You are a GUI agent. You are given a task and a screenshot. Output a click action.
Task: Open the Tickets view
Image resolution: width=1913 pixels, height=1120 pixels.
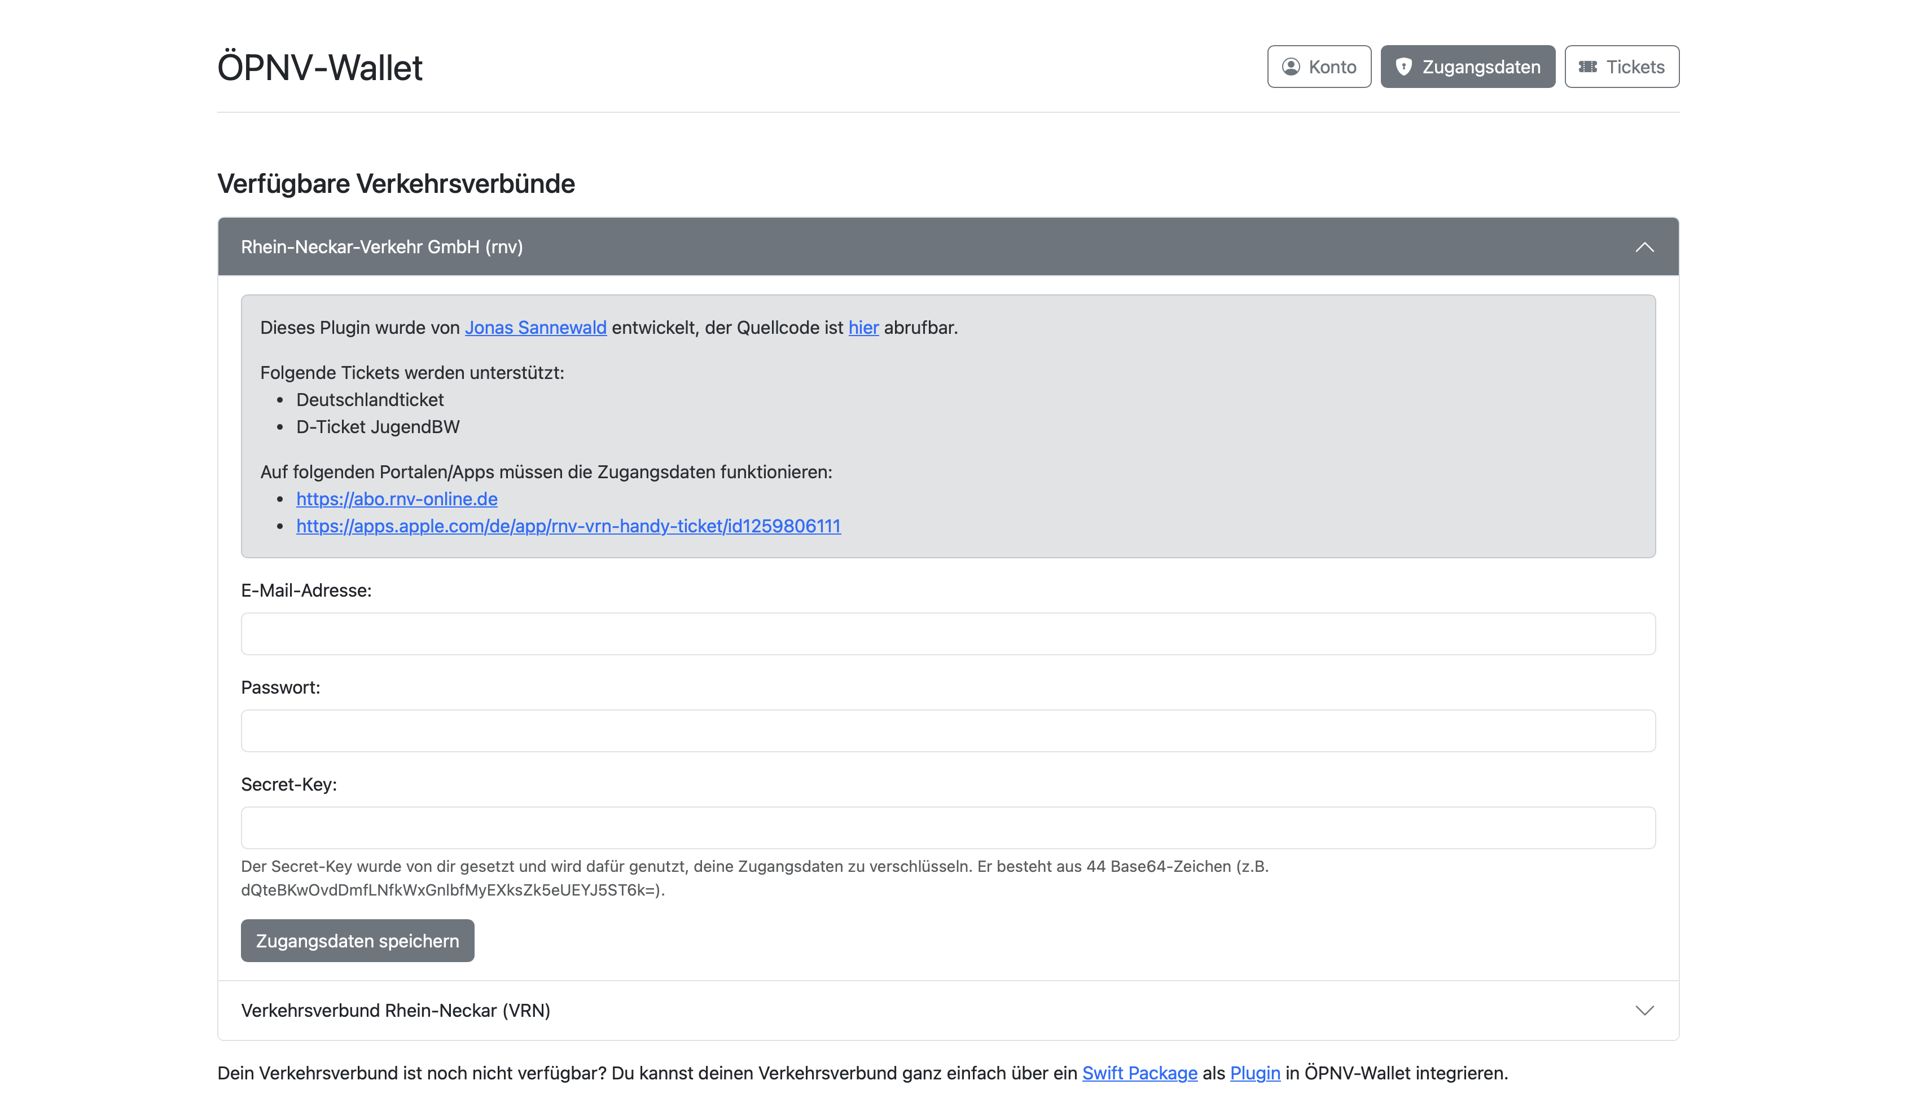[x=1621, y=66]
